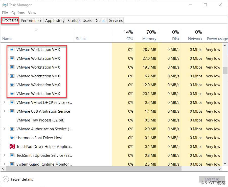This screenshot has width=228, height=187.
Task: Expand the VMware VMnet DHCP service row
Action: 4,102
